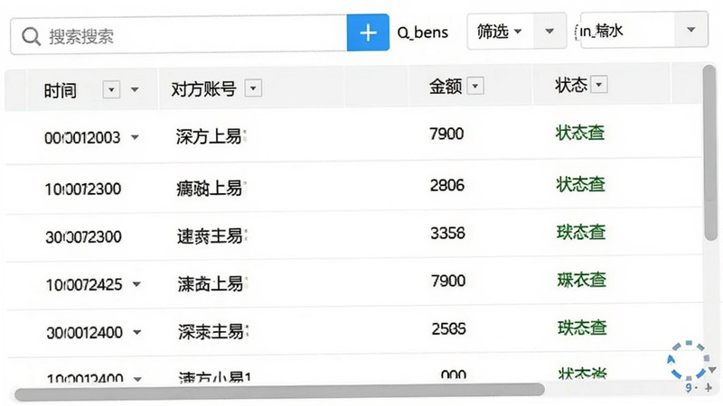Click amount 3356

[447, 233]
